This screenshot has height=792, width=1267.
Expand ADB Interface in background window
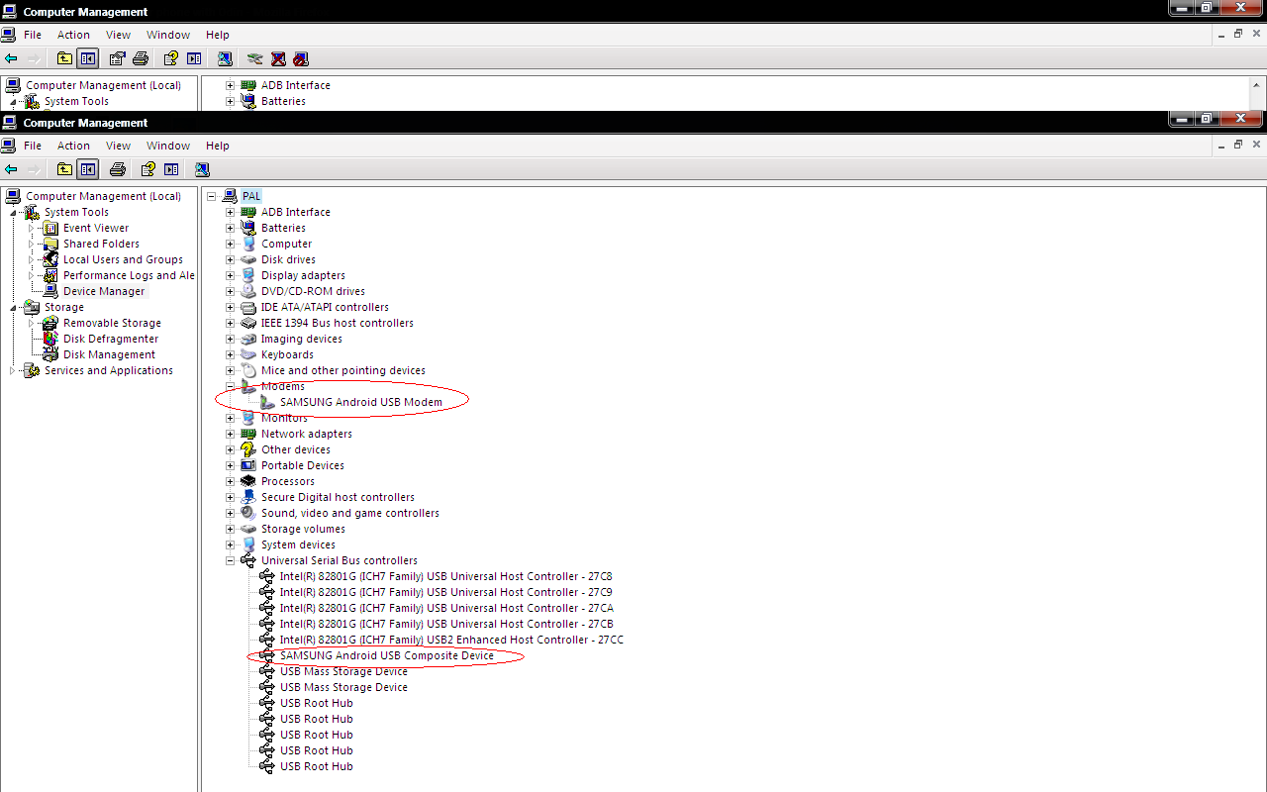(x=231, y=85)
